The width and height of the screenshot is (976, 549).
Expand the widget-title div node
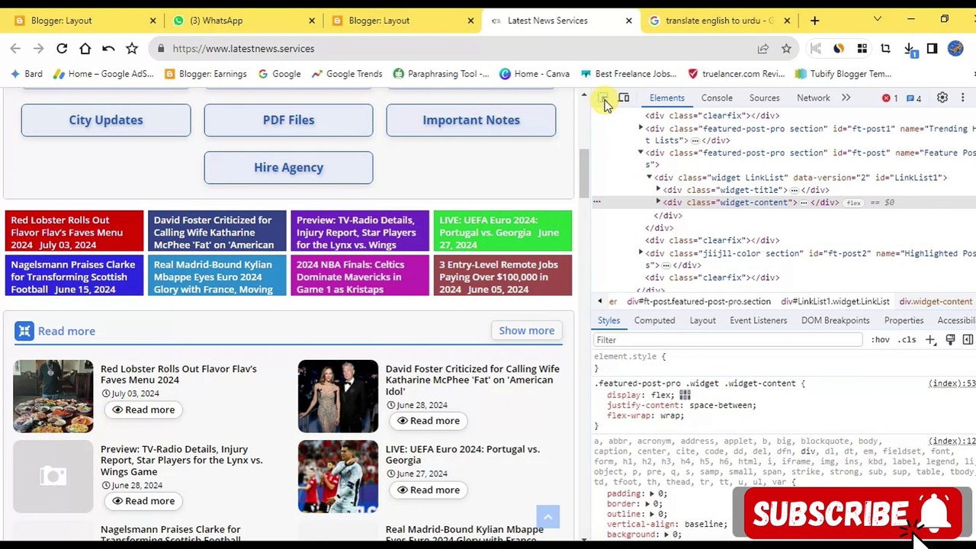pos(658,190)
